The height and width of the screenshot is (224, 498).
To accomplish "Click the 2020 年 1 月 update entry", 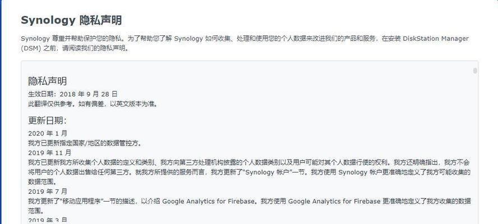I will tap(48, 133).
